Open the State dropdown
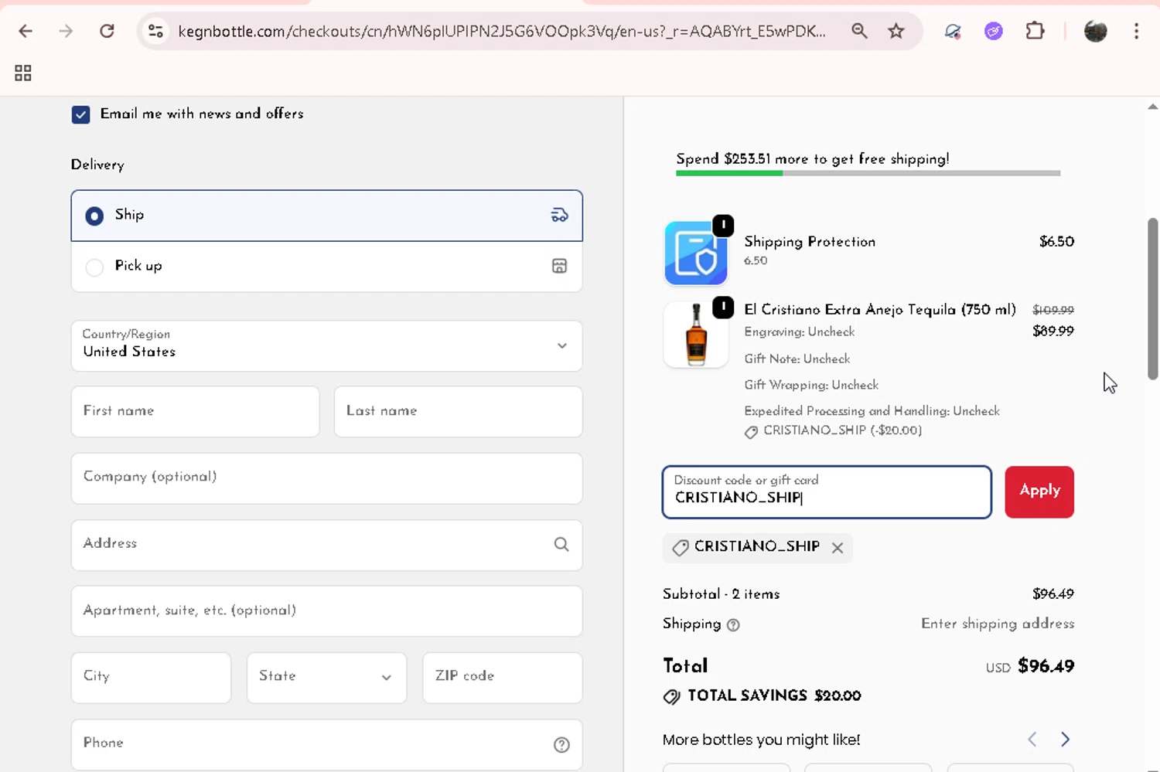 point(326,678)
